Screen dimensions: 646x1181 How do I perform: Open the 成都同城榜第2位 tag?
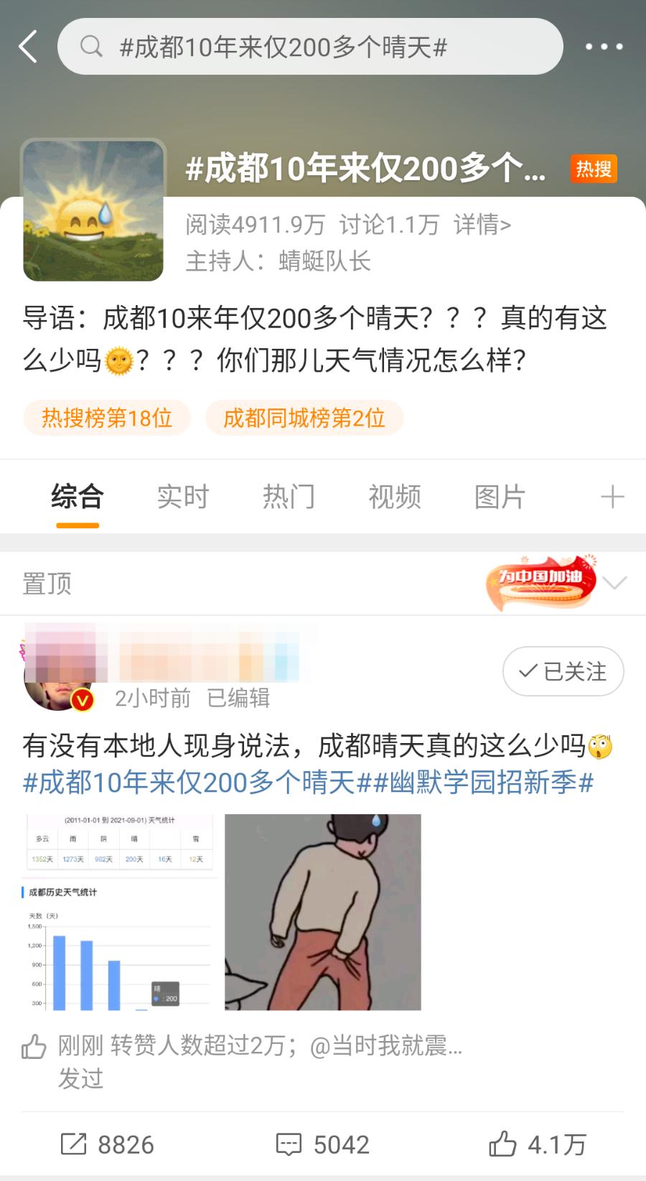coord(304,418)
